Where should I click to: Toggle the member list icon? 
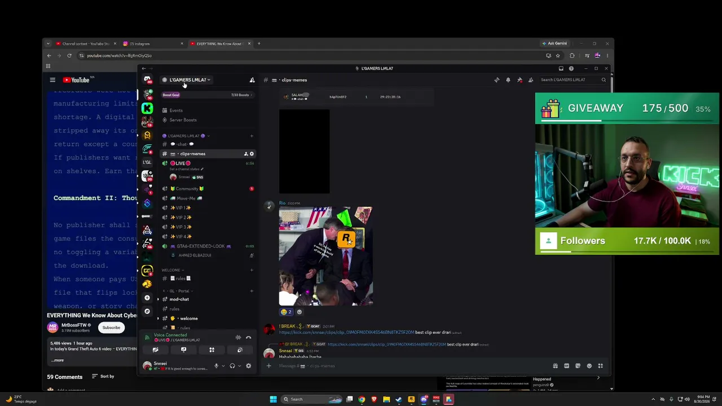click(531, 80)
